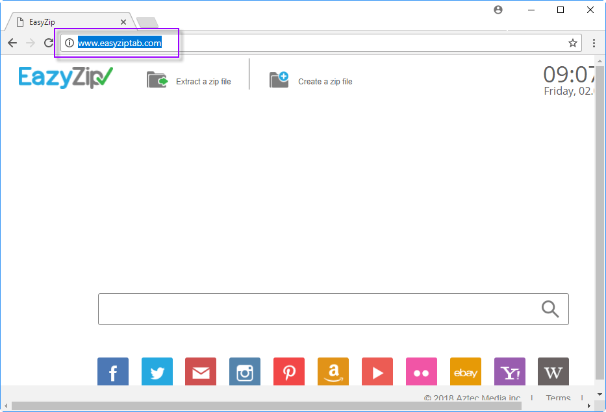This screenshot has height=412, width=606.
Task: Click the scroll right arrow
Action: tap(588, 406)
